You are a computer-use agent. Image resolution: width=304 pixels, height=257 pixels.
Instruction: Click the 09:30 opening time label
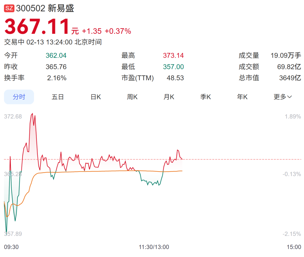click(11, 247)
